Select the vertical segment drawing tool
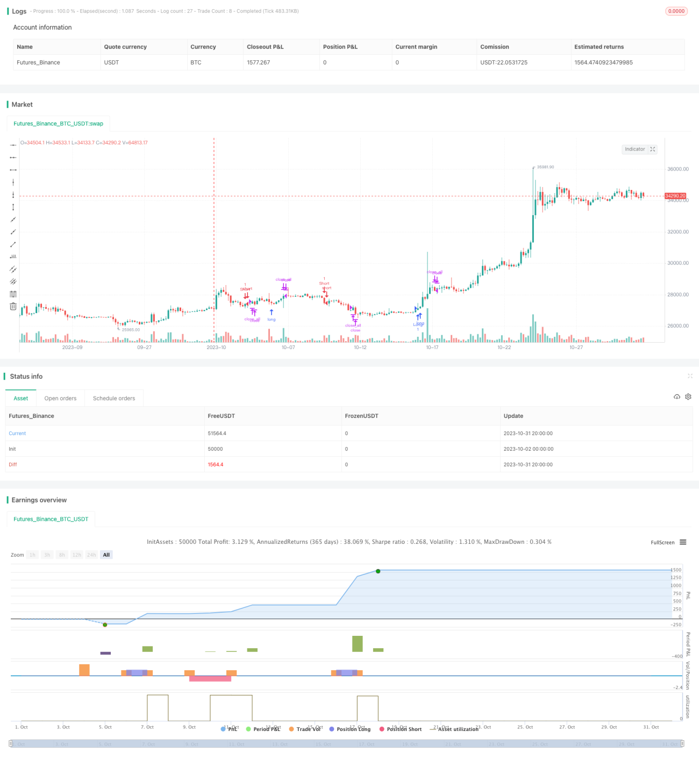 tap(13, 207)
